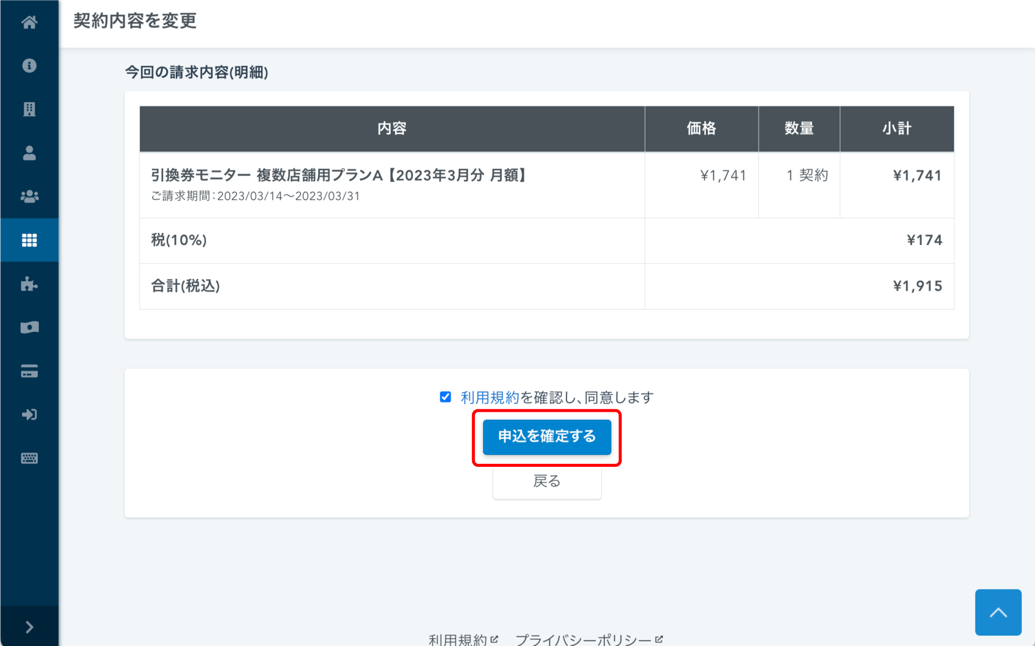
Task: Expand the sidebar with bottom chevron
Action: coord(29,627)
